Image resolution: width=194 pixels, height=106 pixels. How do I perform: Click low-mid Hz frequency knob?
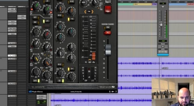coord(60,53)
